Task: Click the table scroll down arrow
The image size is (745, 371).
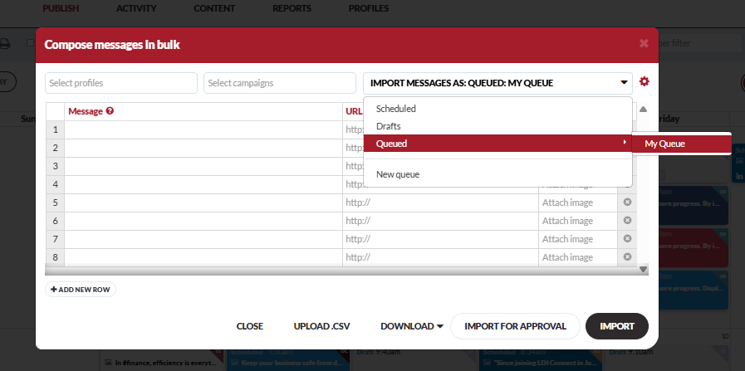Action: tap(644, 270)
